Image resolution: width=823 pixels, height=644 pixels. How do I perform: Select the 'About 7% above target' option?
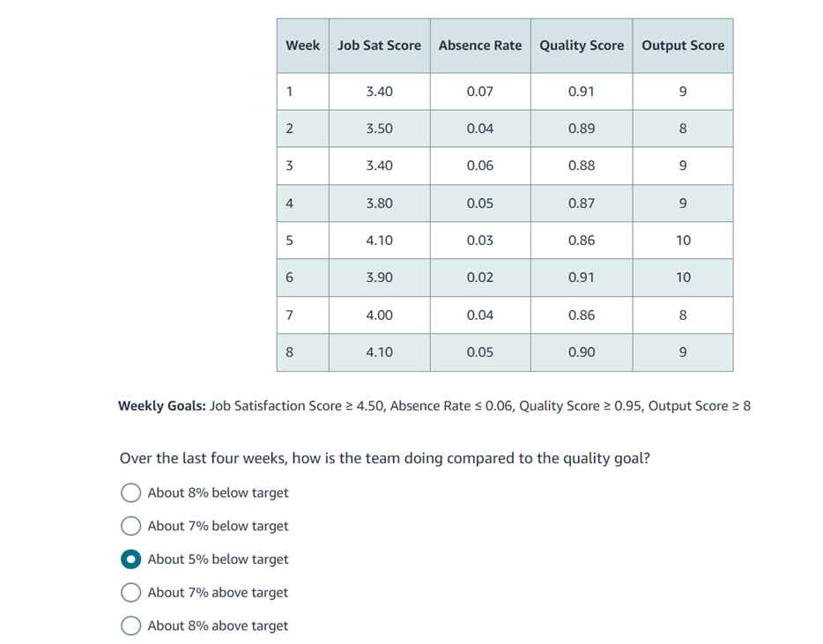[x=130, y=592]
